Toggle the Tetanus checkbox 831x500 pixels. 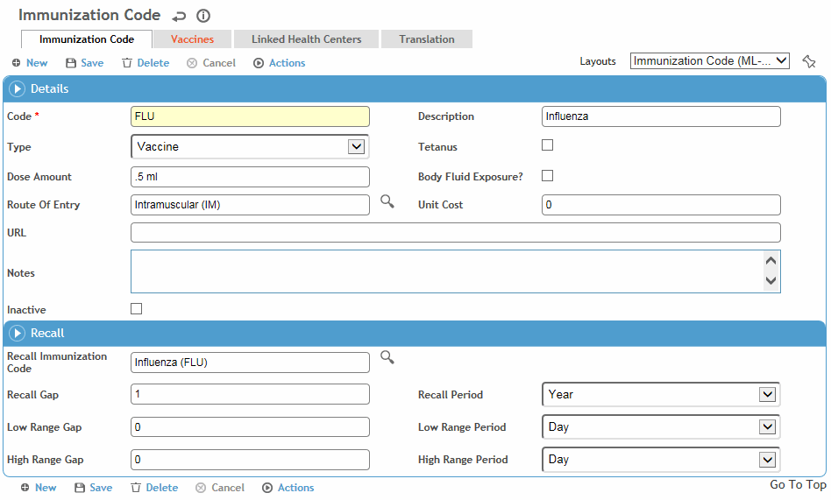pos(548,145)
